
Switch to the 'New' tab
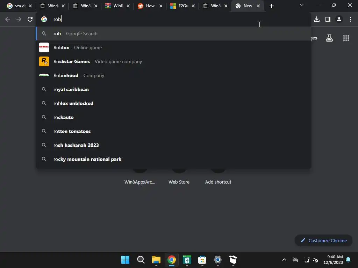click(248, 6)
